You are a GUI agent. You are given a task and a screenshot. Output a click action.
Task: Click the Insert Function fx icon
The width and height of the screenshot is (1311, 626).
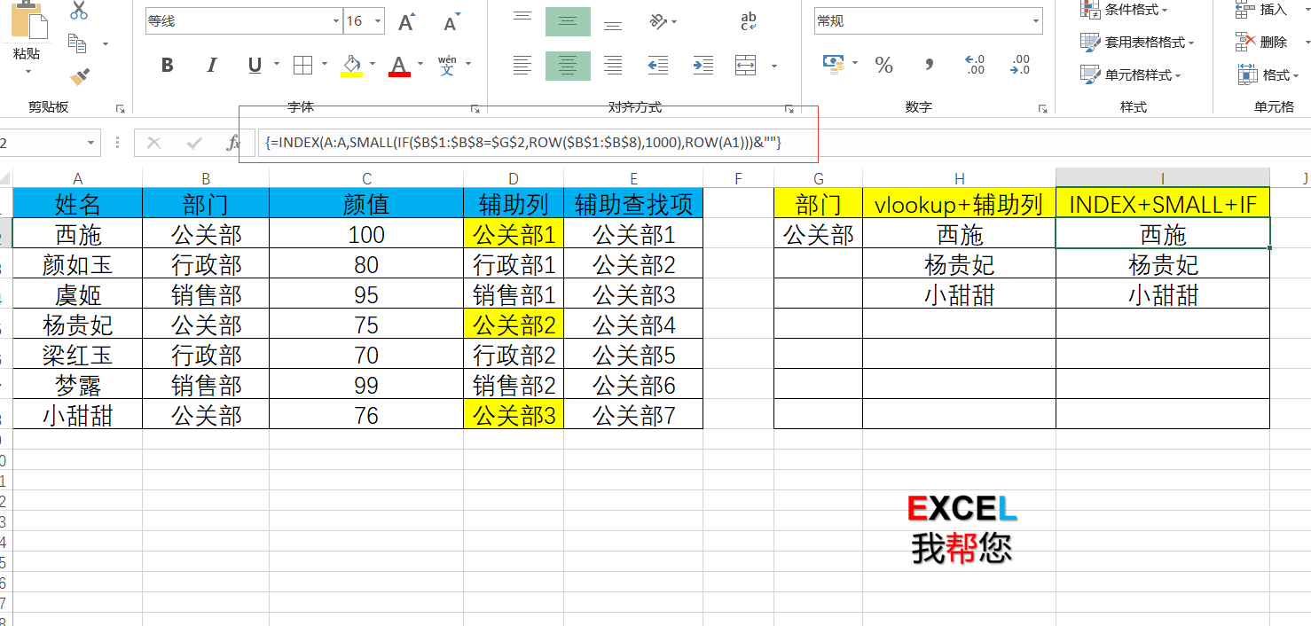(234, 143)
